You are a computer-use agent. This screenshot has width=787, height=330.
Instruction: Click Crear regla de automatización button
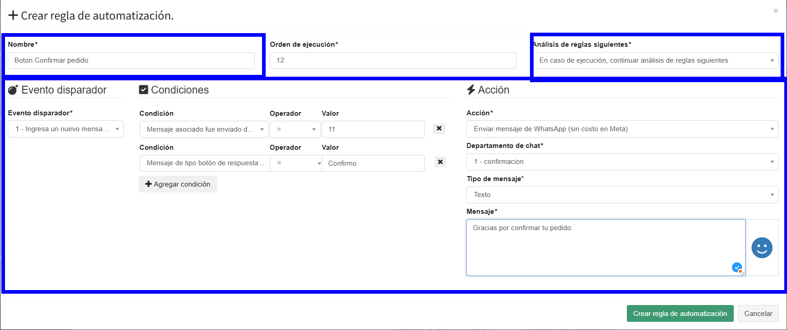(x=680, y=314)
